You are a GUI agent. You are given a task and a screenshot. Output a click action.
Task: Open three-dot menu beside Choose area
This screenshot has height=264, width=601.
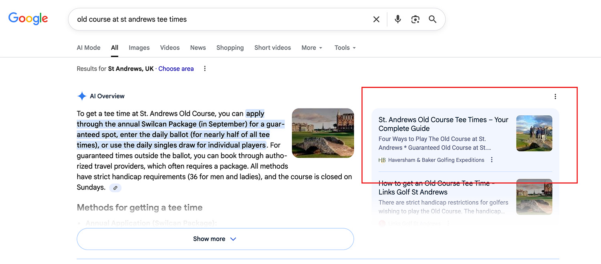[x=205, y=69]
